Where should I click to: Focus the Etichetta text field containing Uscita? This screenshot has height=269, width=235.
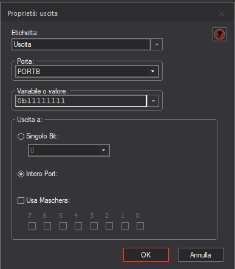(x=81, y=44)
